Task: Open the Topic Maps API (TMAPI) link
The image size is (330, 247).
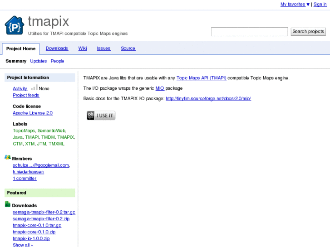Action: click(x=202, y=78)
